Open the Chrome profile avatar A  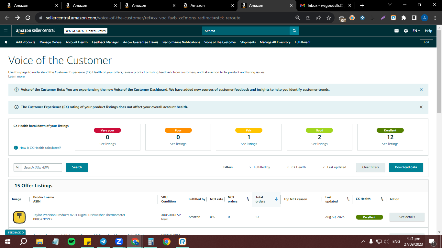coord(425,18)
